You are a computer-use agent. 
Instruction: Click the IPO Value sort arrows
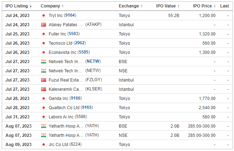click(x=178, y=6)
